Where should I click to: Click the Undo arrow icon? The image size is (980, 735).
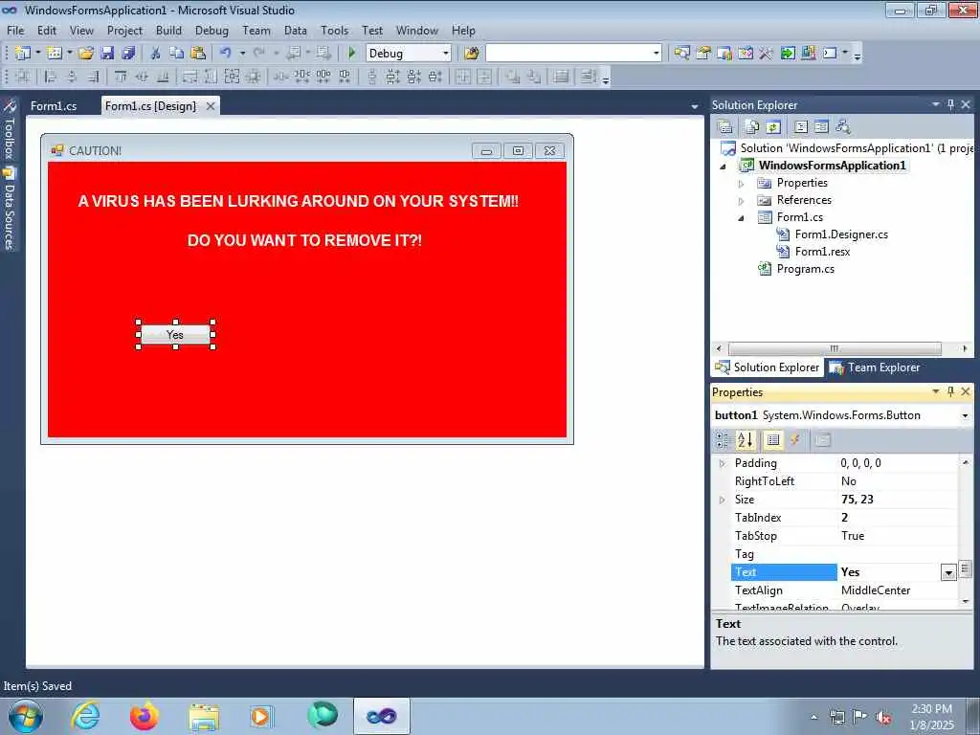226,54
